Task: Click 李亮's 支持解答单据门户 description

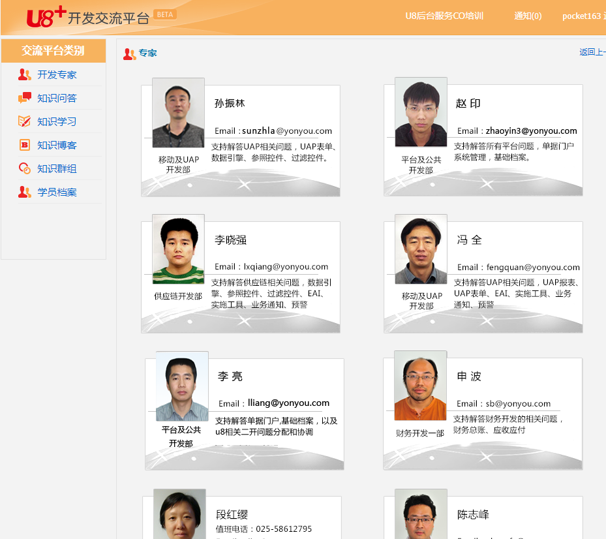Action: (x=277, y=427)
